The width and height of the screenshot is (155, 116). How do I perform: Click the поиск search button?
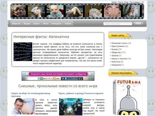(x=138, y=24)
